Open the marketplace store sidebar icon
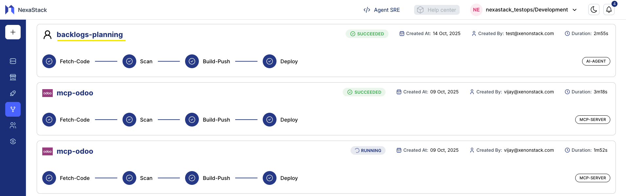The width and height of the screenshot is (626, 196). coord(13,77)
